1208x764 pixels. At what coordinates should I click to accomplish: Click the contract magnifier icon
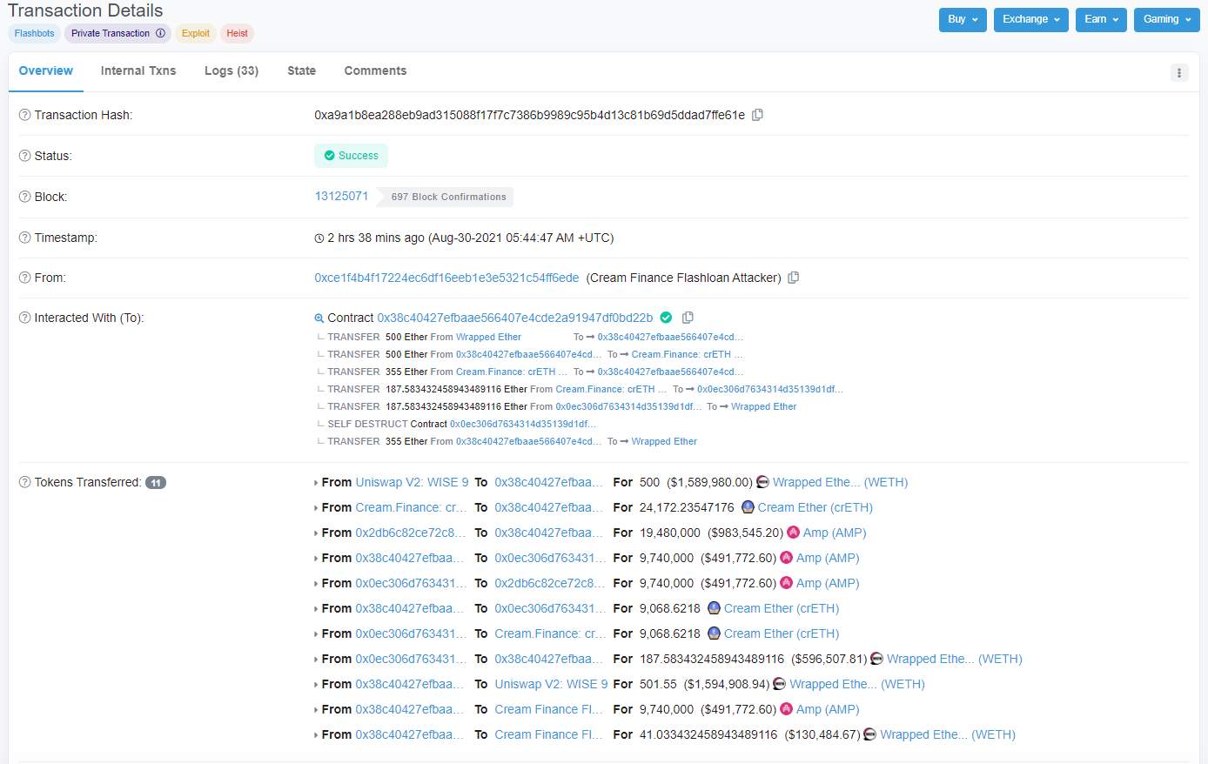pos(319,318)
